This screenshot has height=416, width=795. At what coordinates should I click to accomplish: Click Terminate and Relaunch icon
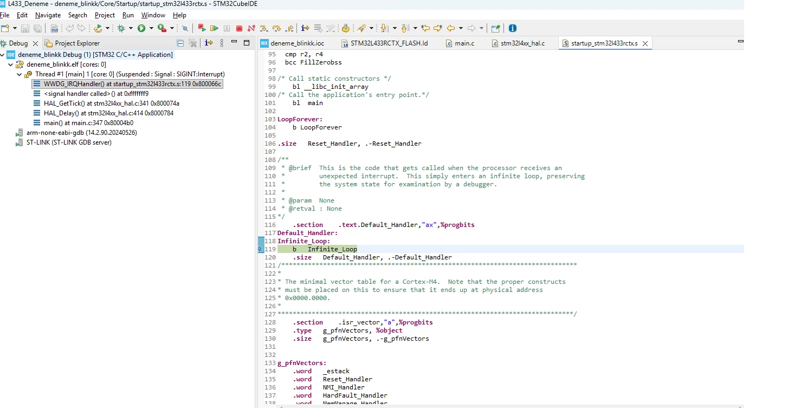click(202, 28)
